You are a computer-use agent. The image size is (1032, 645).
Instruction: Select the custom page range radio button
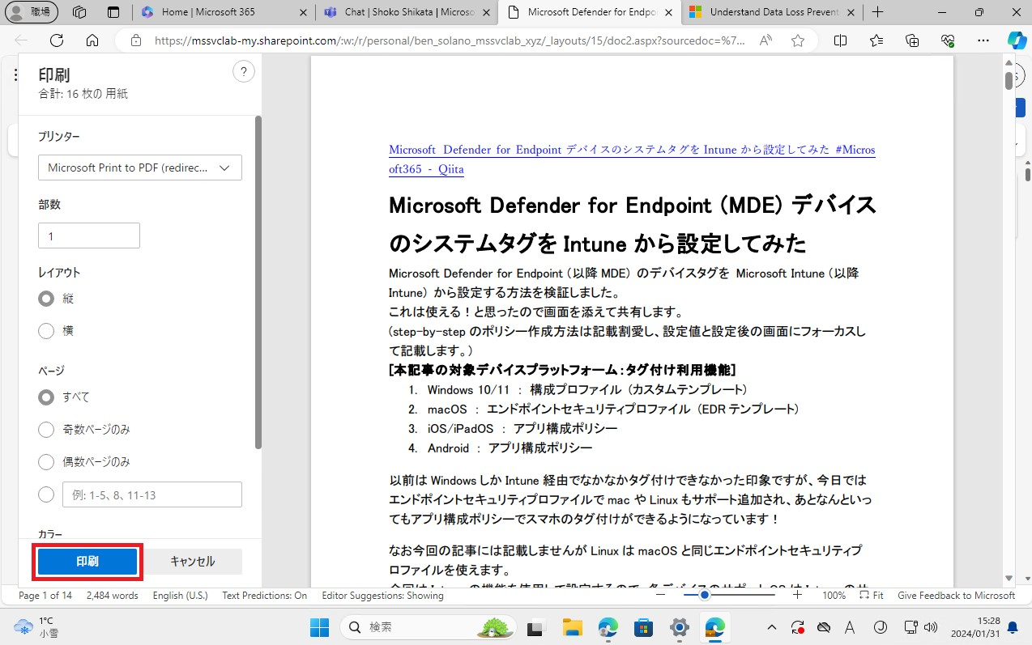46,494
